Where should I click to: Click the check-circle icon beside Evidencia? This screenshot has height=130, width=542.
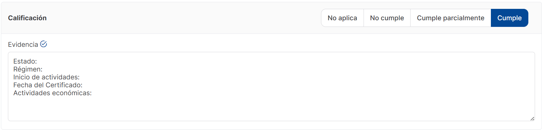[x=43, y=44]
